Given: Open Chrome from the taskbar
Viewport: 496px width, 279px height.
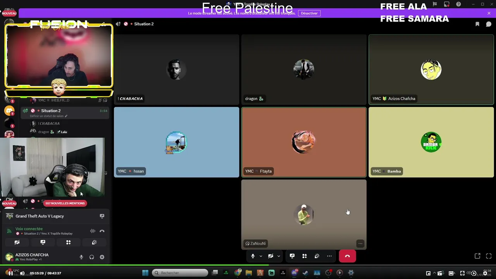Looking at the screenshot, I should (x=238, y=273).
